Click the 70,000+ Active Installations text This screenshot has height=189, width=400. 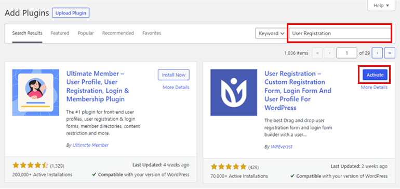(x=239, y=176)
